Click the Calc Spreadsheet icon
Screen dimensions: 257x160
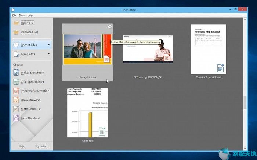[x=16, y=82]
